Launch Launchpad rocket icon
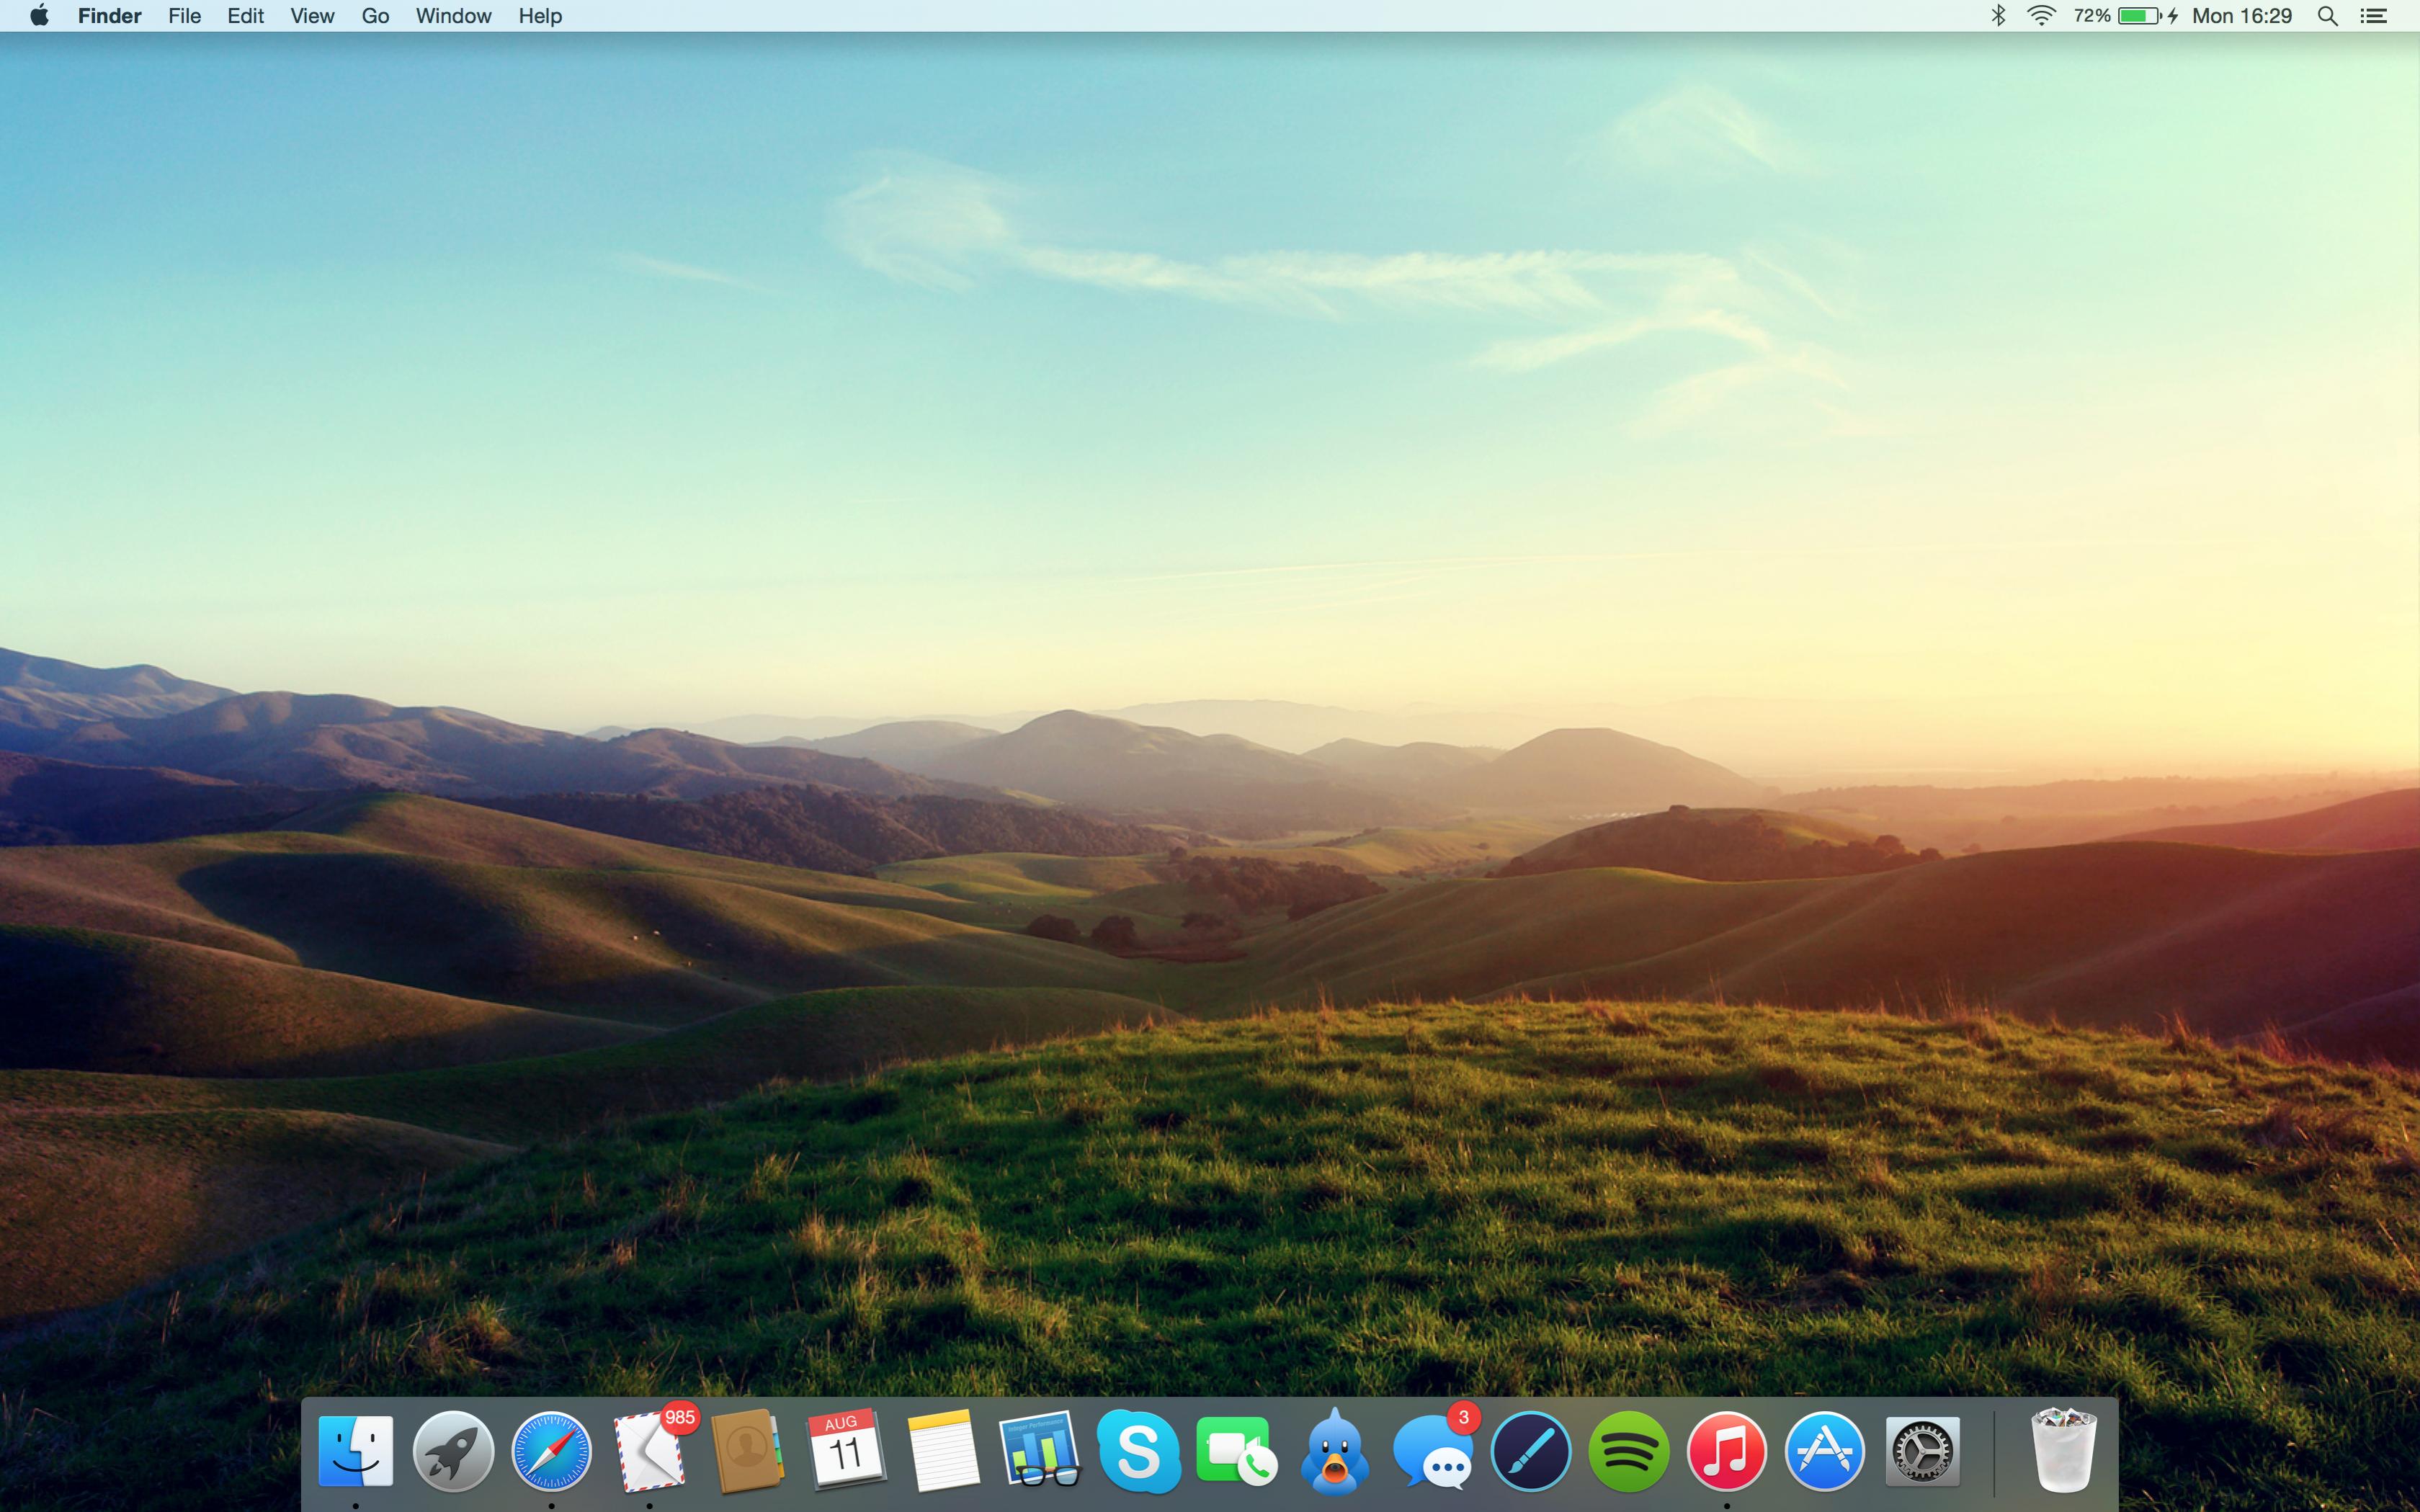The image size is (2420, 1512). tap(453, 1451)
